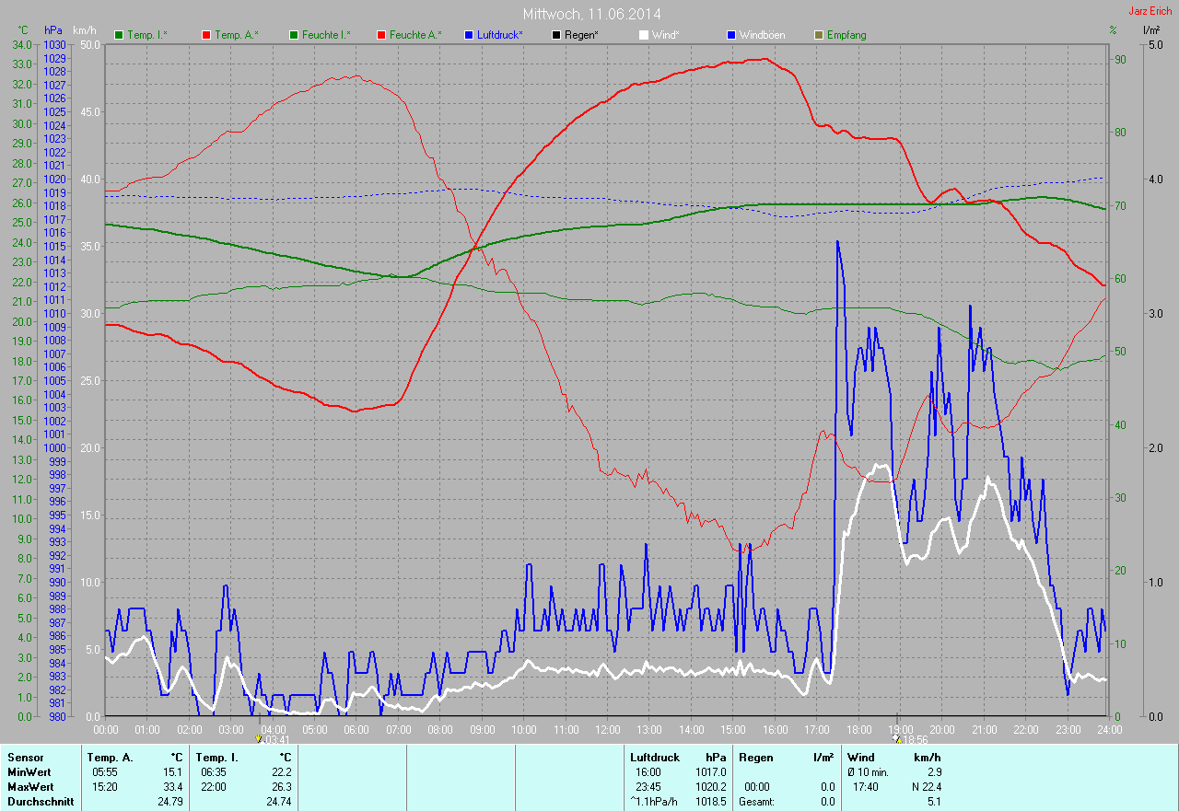The image size is (1179, 811).
Task: Select the wind average value 2.9
Action: pos(934,772)
